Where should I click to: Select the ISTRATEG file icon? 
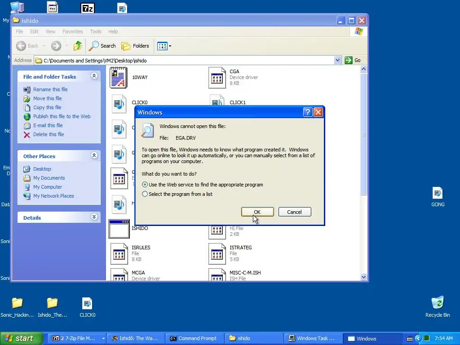(x=217, y=254)
